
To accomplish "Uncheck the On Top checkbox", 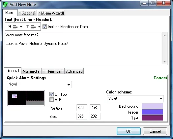I will click(x=51, y=94).
